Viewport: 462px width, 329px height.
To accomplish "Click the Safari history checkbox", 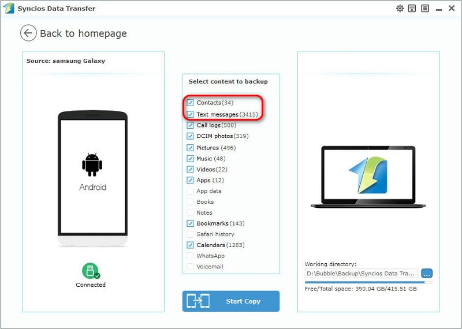I will pos(191,234).
